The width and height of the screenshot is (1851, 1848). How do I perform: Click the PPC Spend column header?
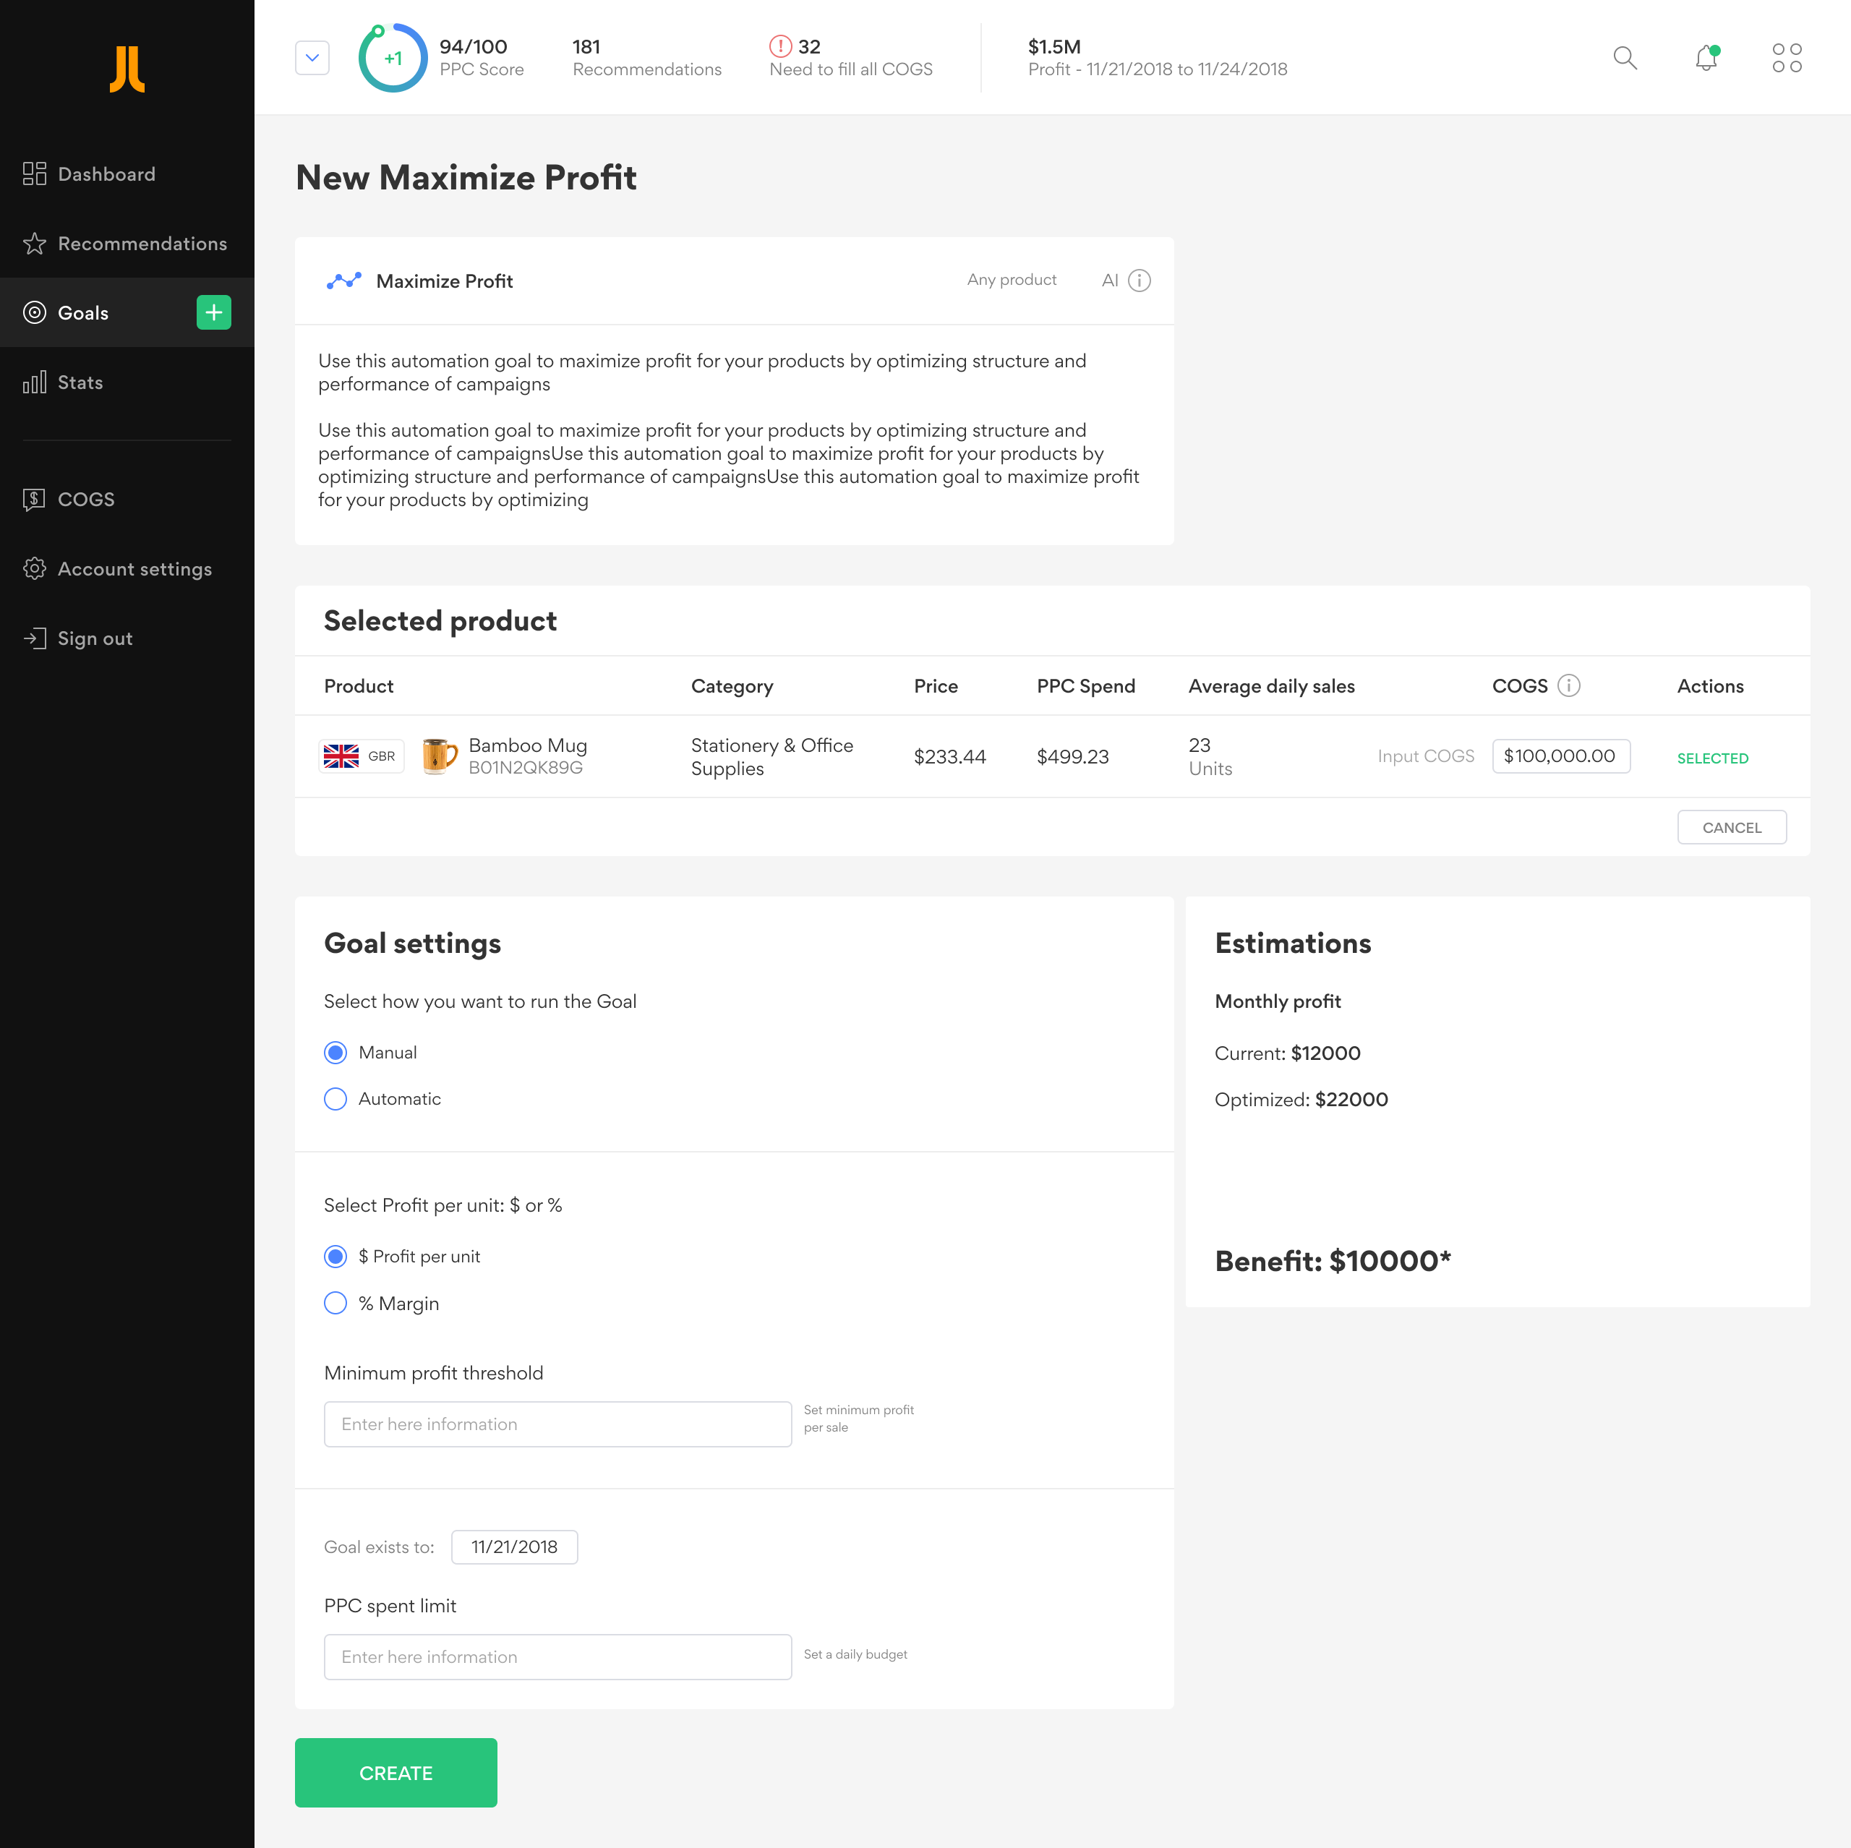click(x=1085, y=686)
